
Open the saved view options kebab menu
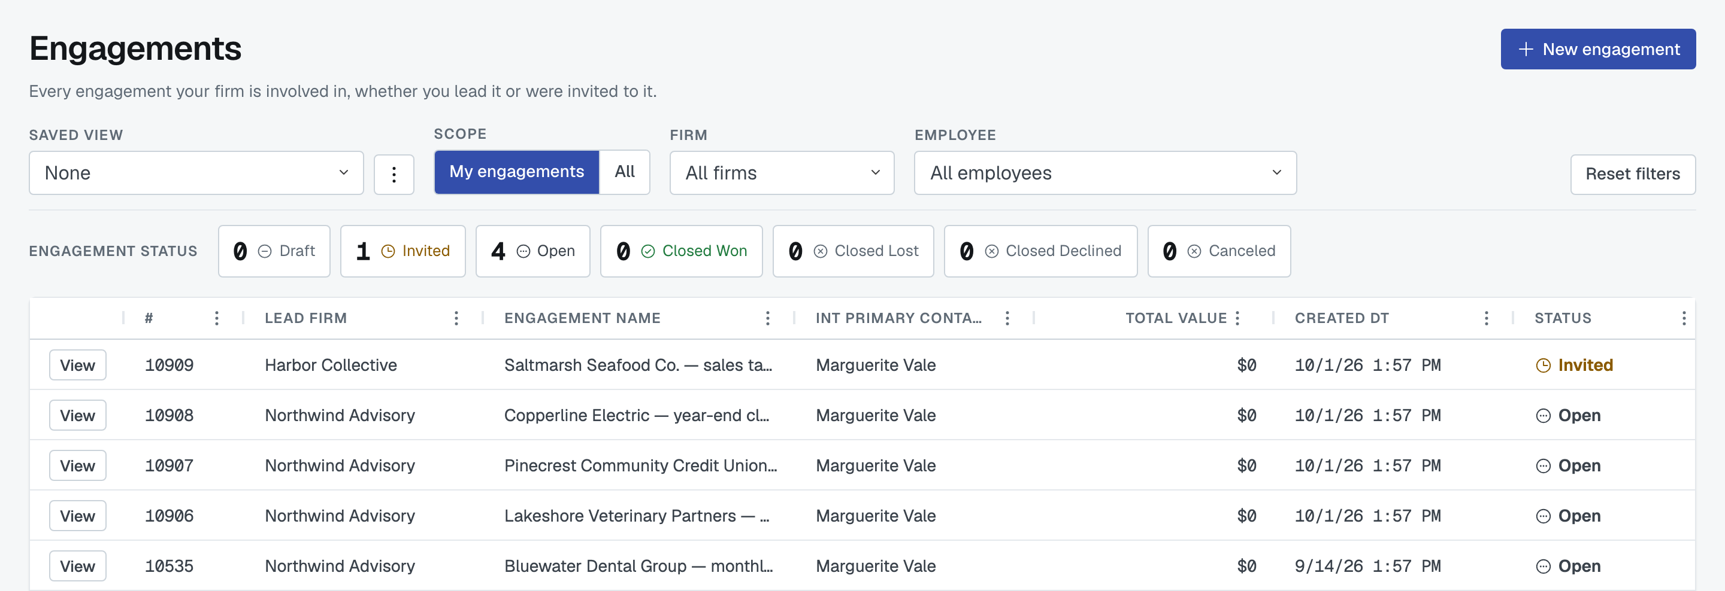click(394, 175)
